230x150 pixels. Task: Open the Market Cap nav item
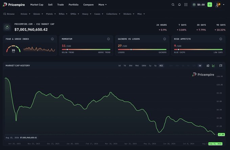37,5
